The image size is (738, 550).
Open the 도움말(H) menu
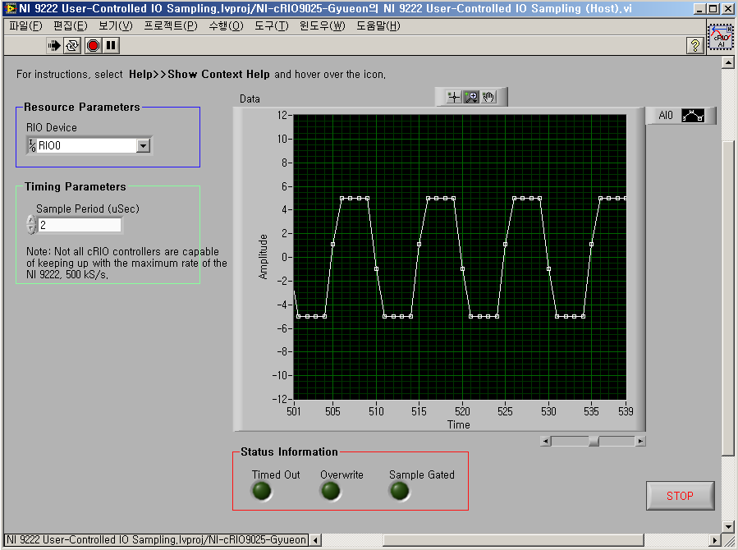pyautogui.click(x=378, y=26)
